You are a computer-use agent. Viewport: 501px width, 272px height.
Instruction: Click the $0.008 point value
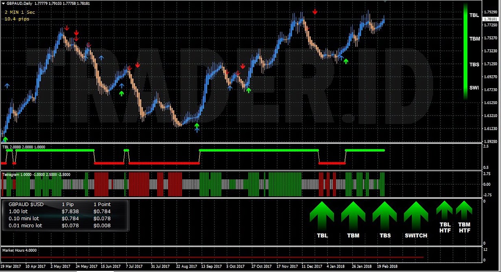click(102, 225)
